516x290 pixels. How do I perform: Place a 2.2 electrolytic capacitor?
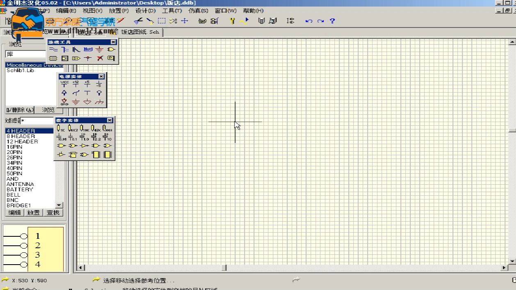(x=96, y=137)
